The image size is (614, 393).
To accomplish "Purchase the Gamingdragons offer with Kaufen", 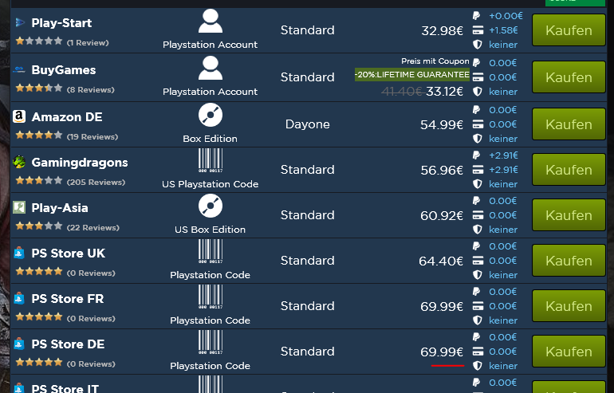I will click(x=569, y=170).
